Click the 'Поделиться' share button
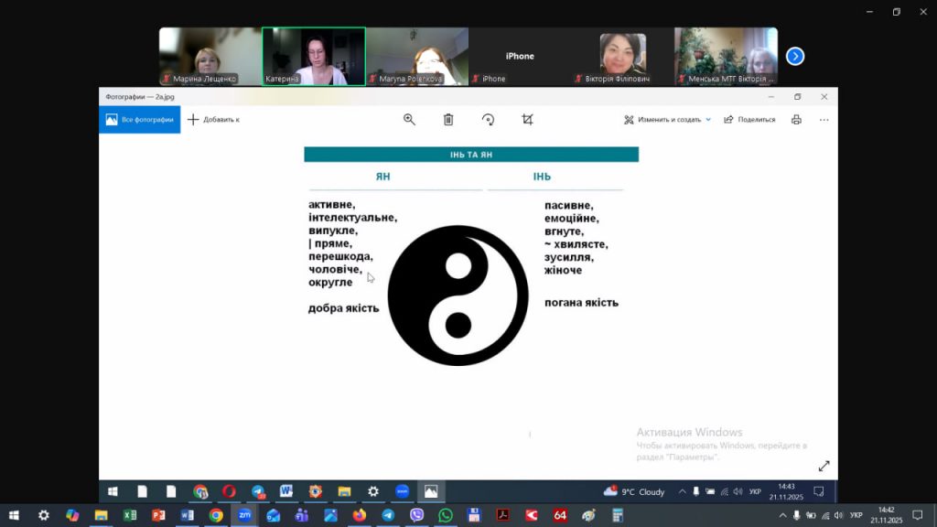This screenshot has width=937, height=527. pos(749,120)
